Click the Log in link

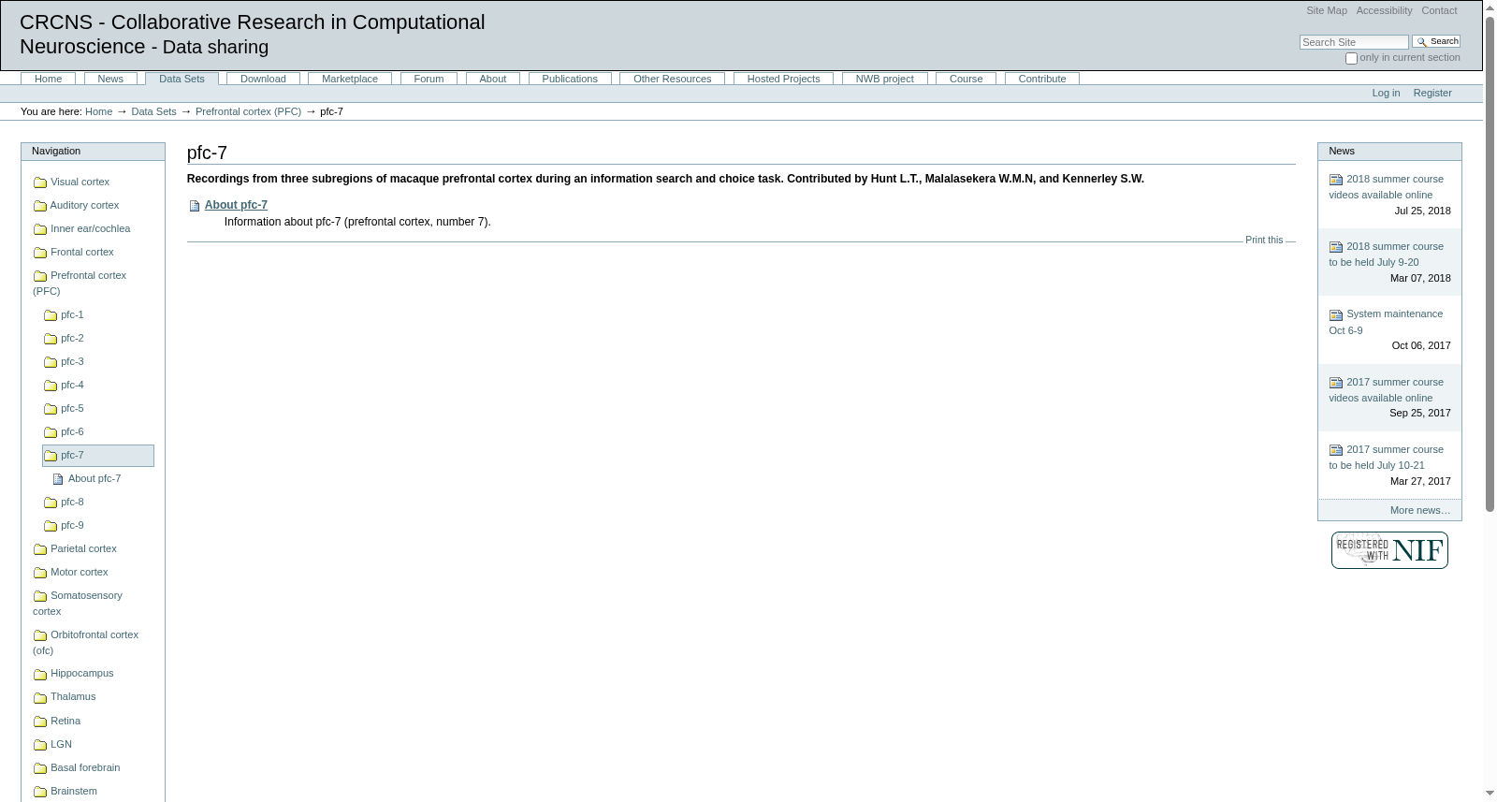(1386, 93)
